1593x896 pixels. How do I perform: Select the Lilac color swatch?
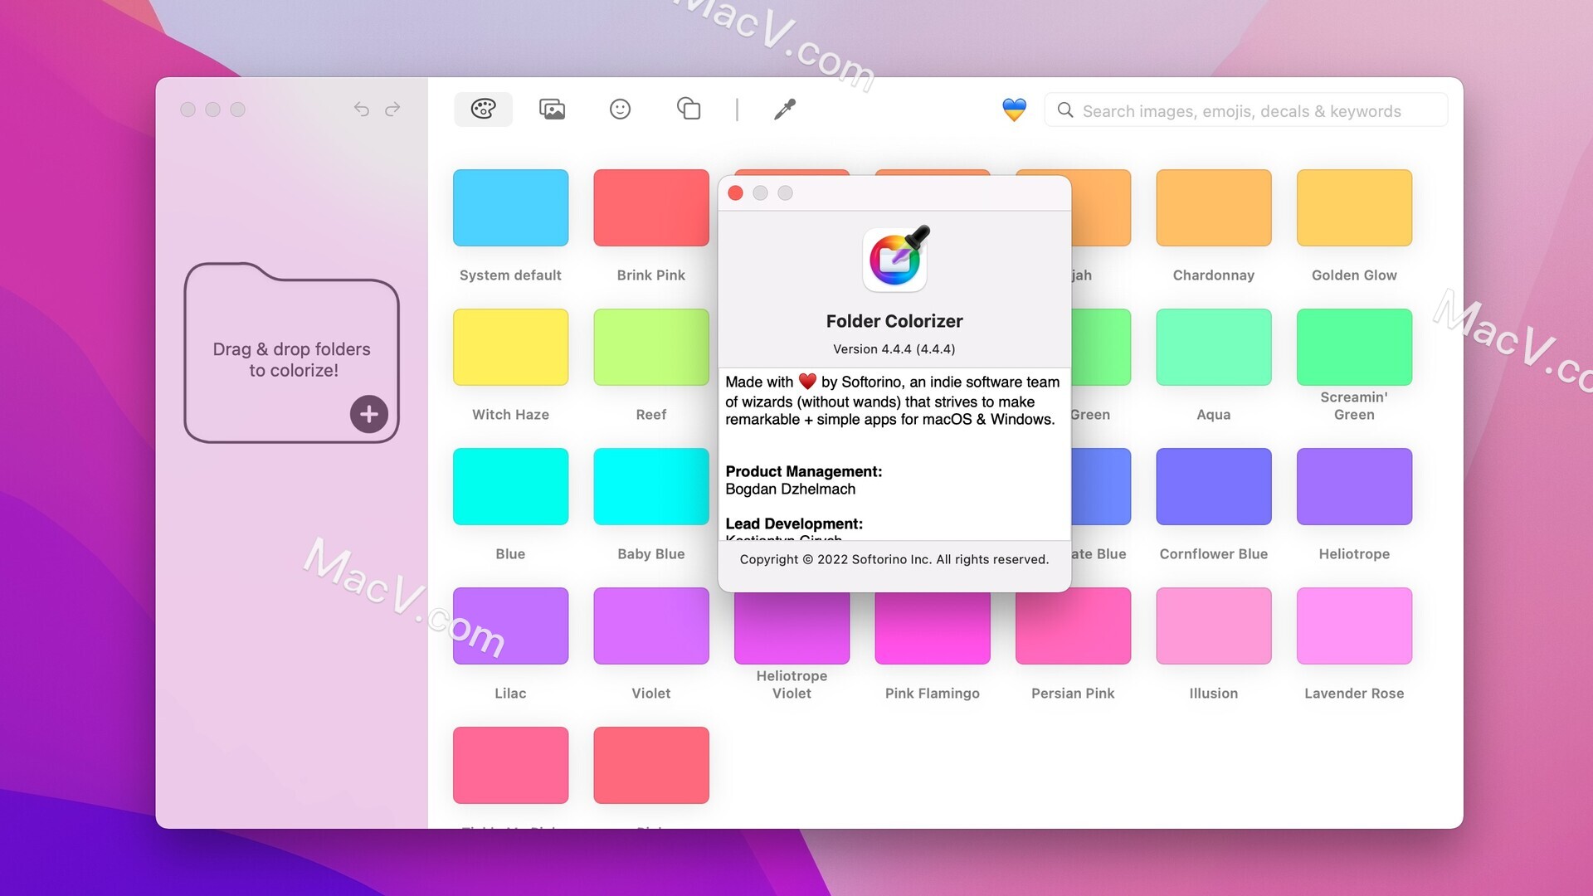click(x=510, y=626)
